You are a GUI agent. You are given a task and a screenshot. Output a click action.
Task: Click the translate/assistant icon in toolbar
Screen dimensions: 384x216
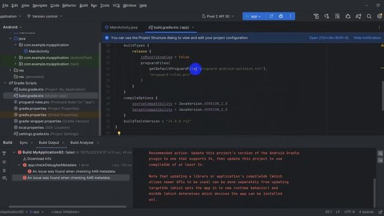click(326, 16)
